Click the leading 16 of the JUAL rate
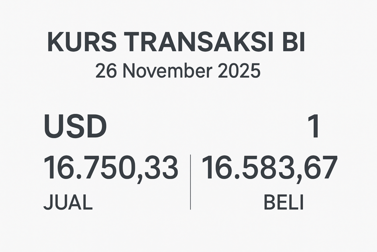377x252 pixels. (x=58, y=168)
